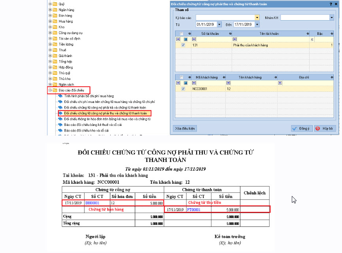Screen dimensions: 342x253
Task: Click the Số tài khoản column header
Action: pyautogui.click(x=210, y=34)
